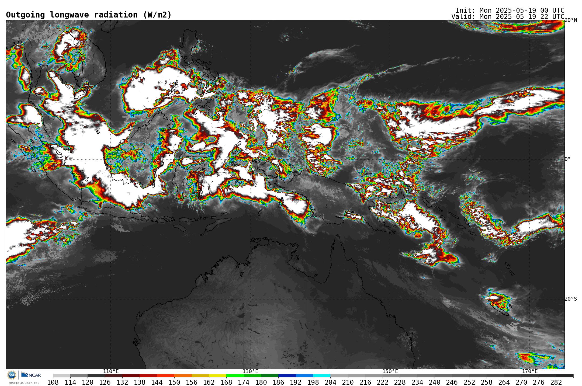Click the colorbar value 282

(x=556, y=382)
